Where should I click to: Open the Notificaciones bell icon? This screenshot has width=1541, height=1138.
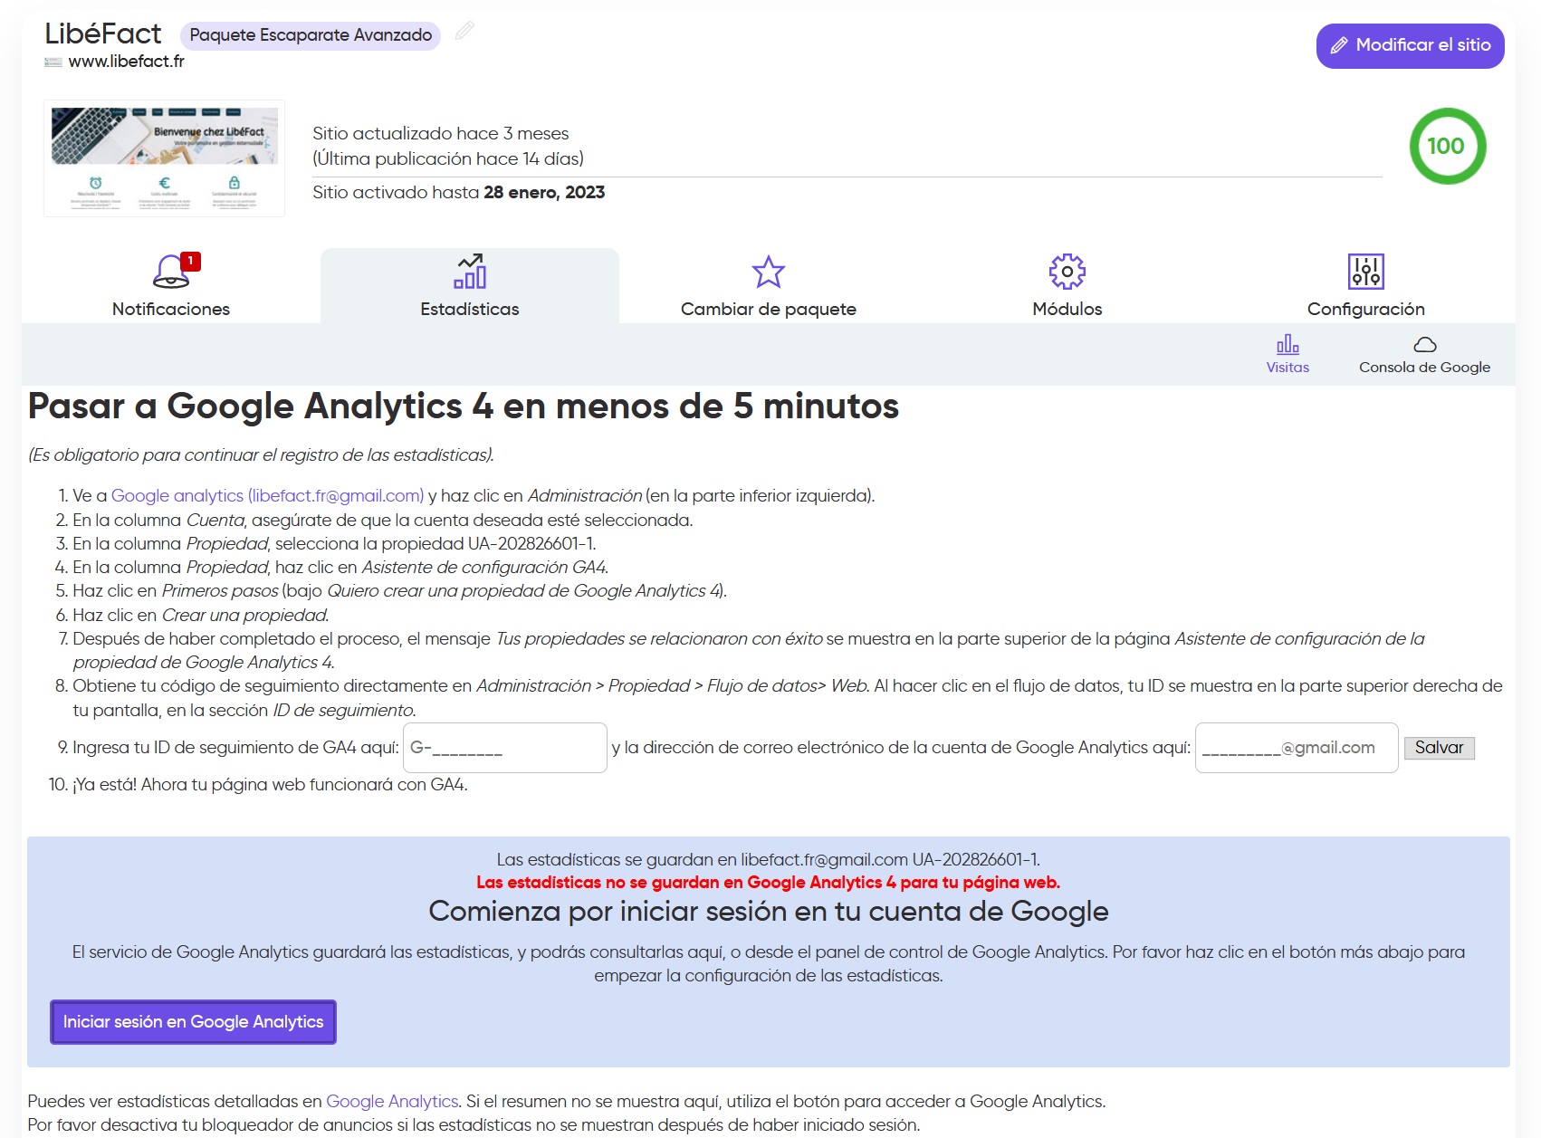pyautogui.click(x=171, y=272)
